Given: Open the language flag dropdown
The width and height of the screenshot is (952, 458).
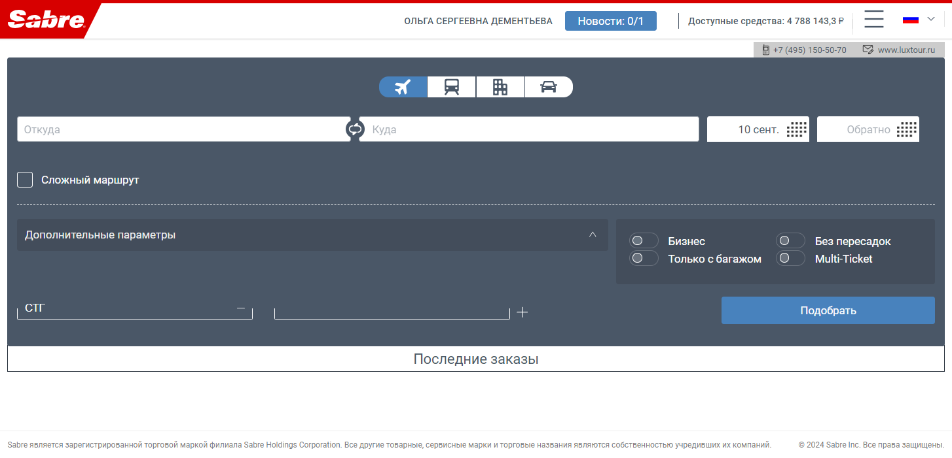Looking at the screenshot, I should click(x=919, y=20).
